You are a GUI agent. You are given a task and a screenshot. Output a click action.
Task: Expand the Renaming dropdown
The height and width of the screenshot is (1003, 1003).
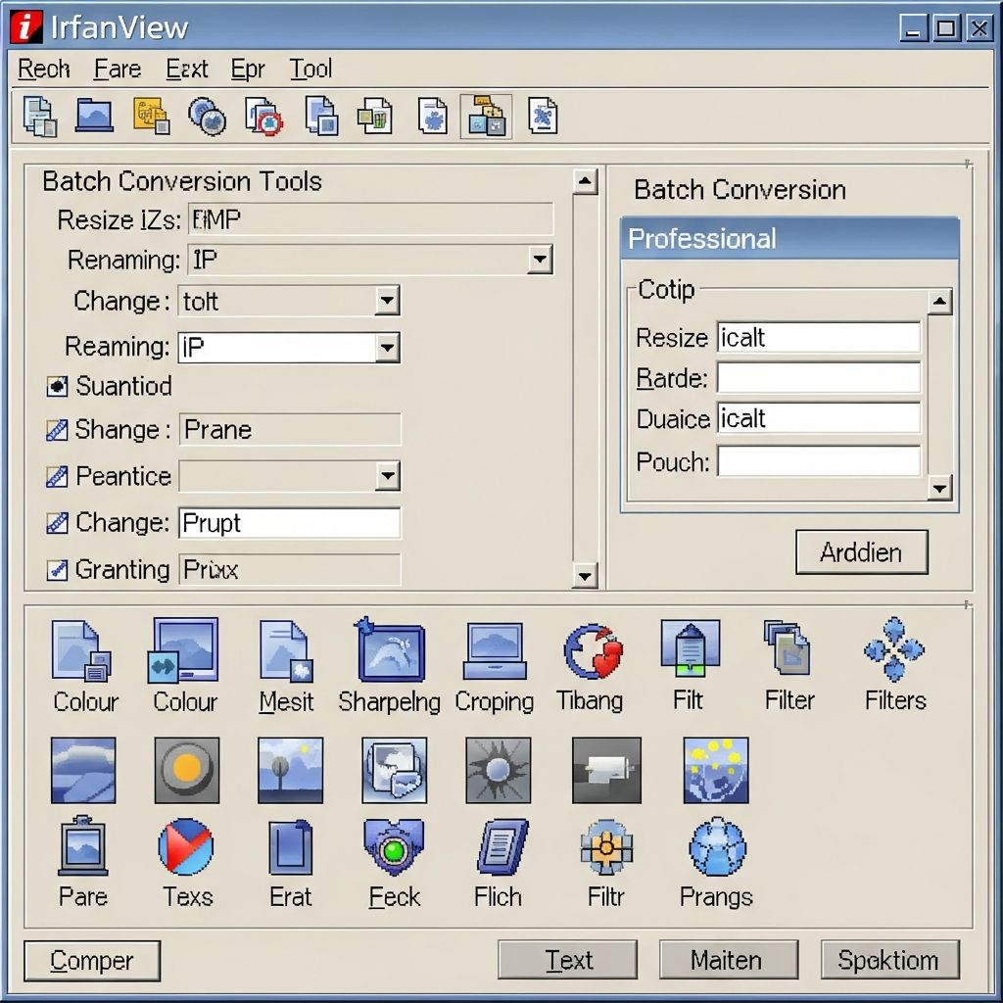[540, 260]
